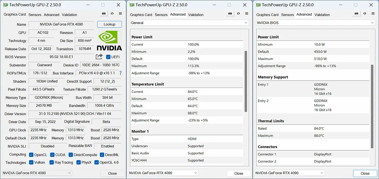Click the GPU-Z app icon in right title bar
The height and width of the screenshot is (179, 379).
tap(258, 5)
